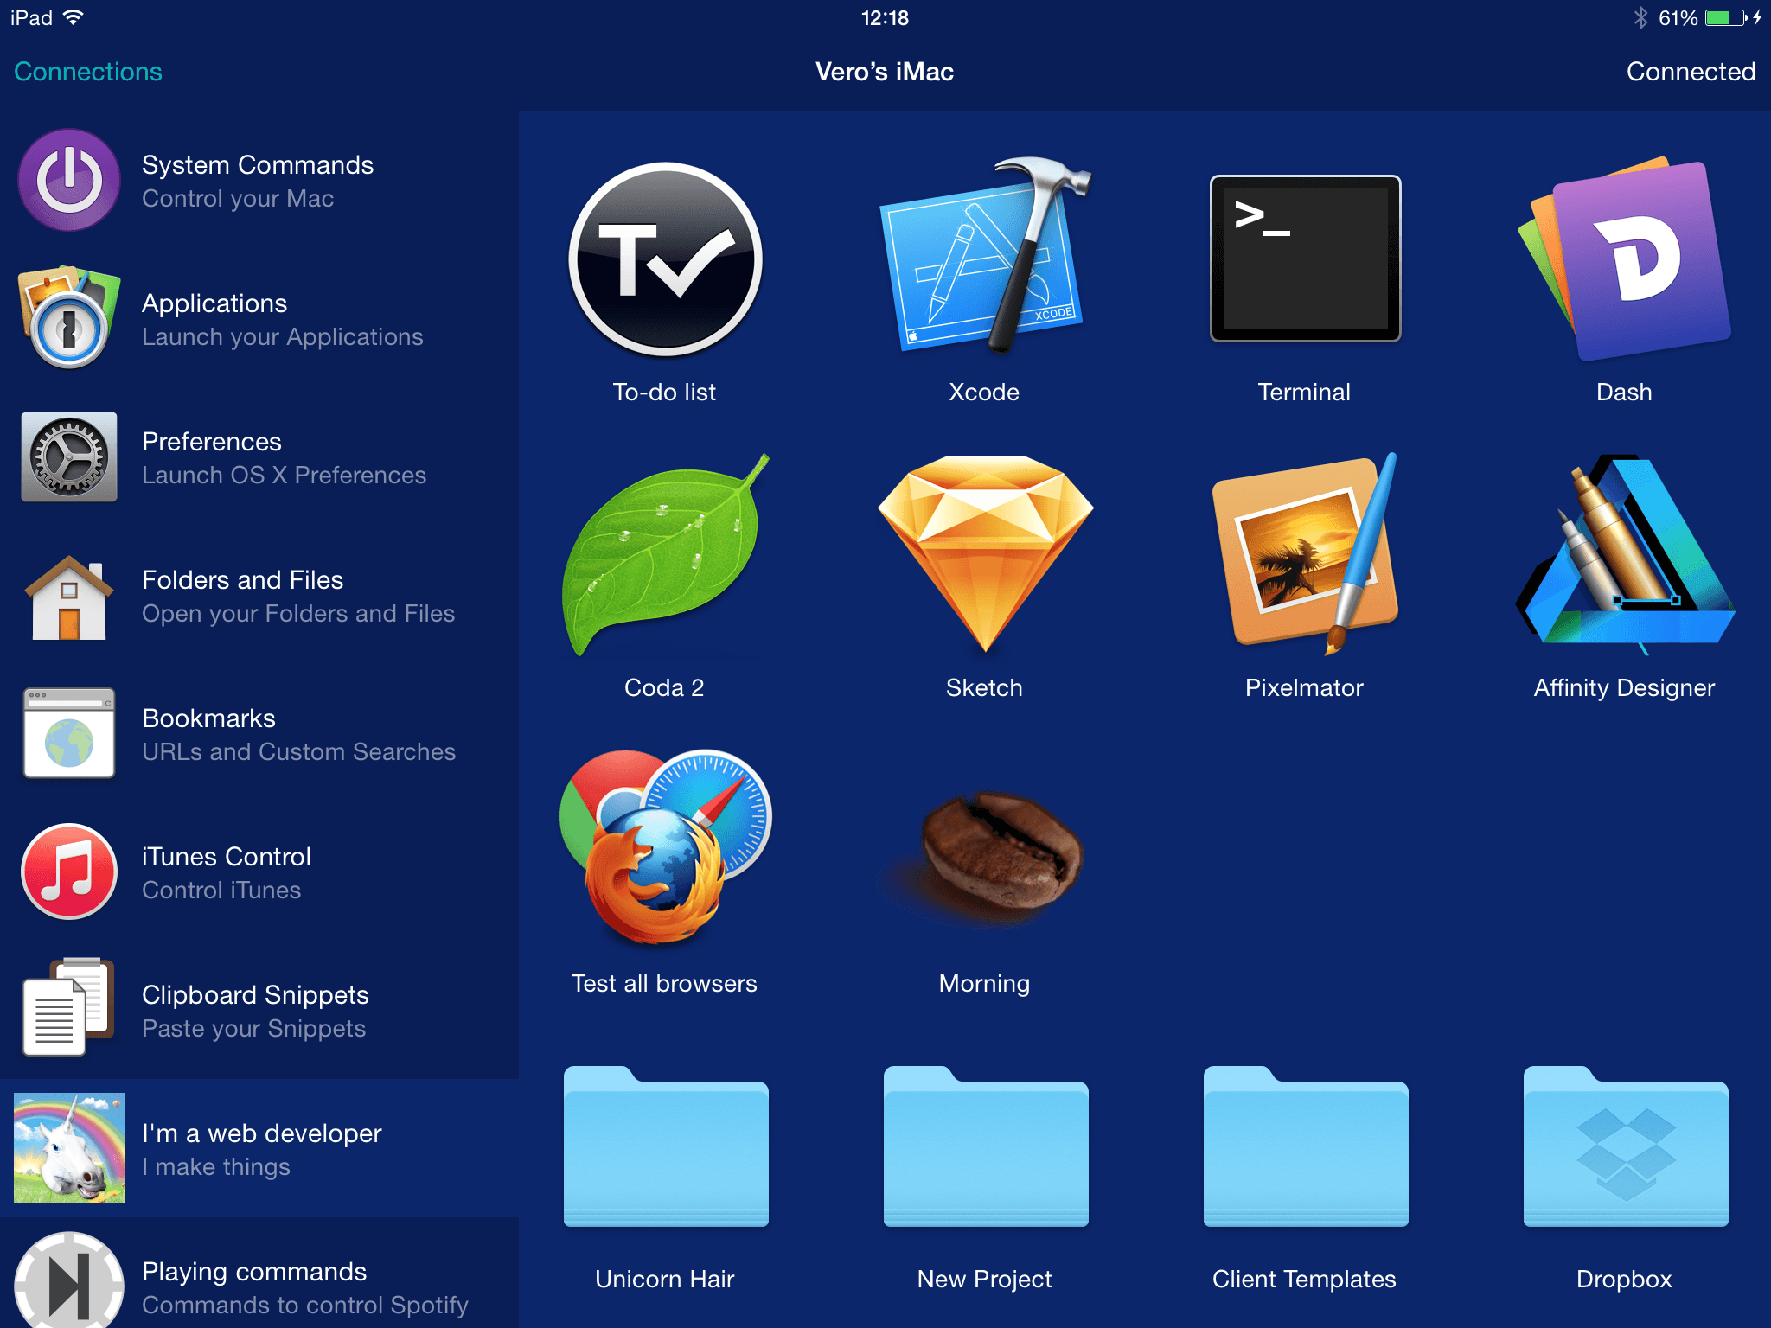Tap the Pixelmator label text
Image resolution: width=1771 pixels, height=1328 pixels.
[1304, 688]
